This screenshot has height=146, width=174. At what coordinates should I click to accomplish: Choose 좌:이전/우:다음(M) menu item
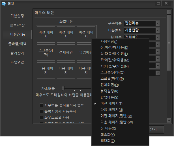(x=120, y=60)
